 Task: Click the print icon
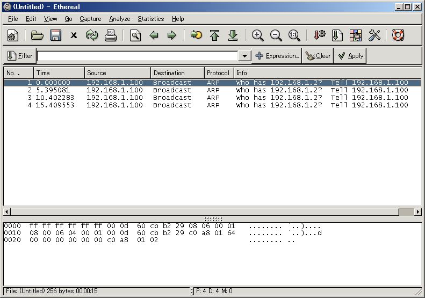click(x=111, y=35)
